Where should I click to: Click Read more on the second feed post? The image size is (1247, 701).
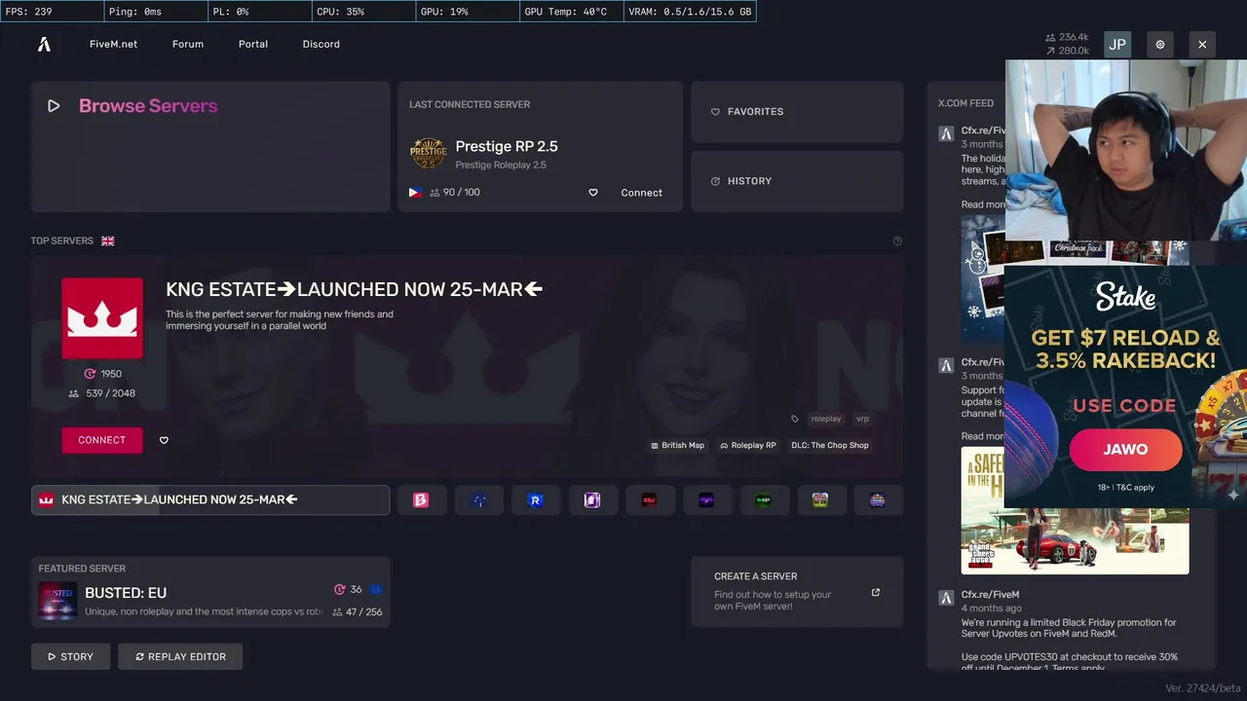(983, 436)
